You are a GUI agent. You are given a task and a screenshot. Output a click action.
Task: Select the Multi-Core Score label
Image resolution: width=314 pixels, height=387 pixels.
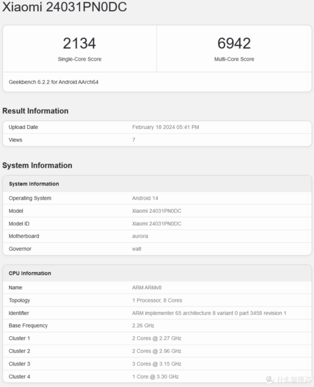click(234, 59)
